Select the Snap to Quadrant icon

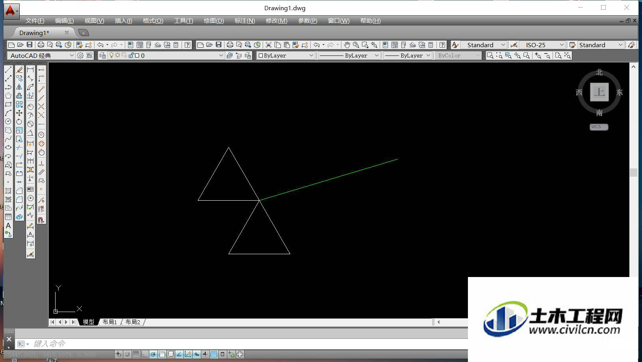pyautogui.click(x=41, y=144)
